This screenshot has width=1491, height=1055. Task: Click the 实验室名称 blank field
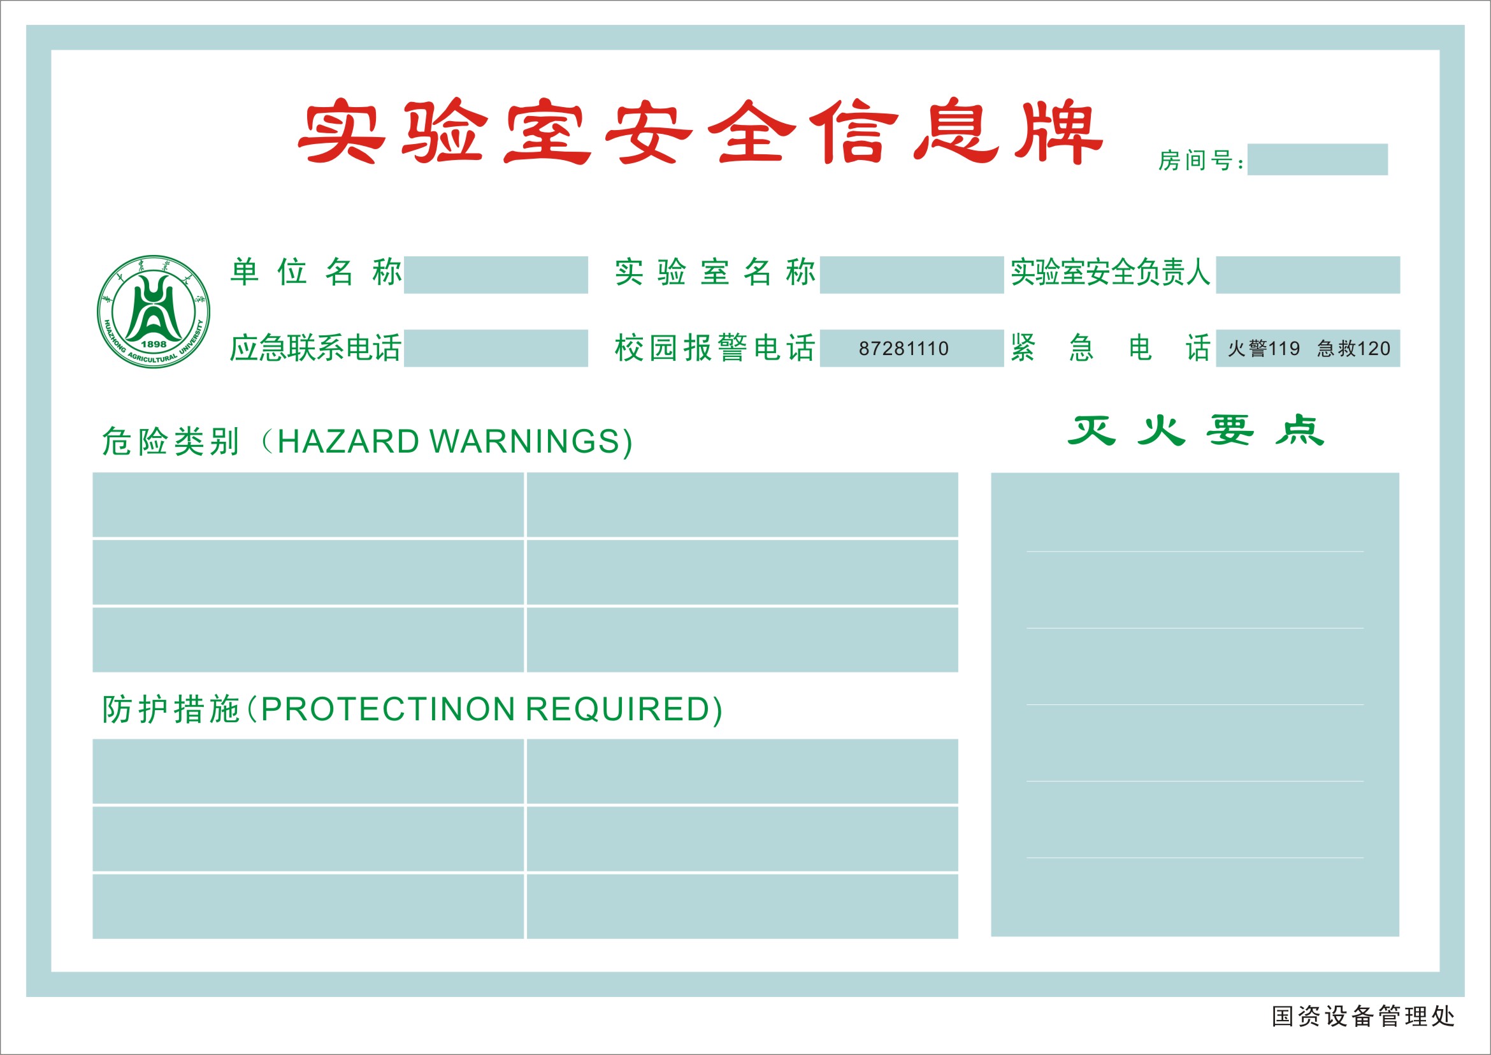click(x=911, y=274)
